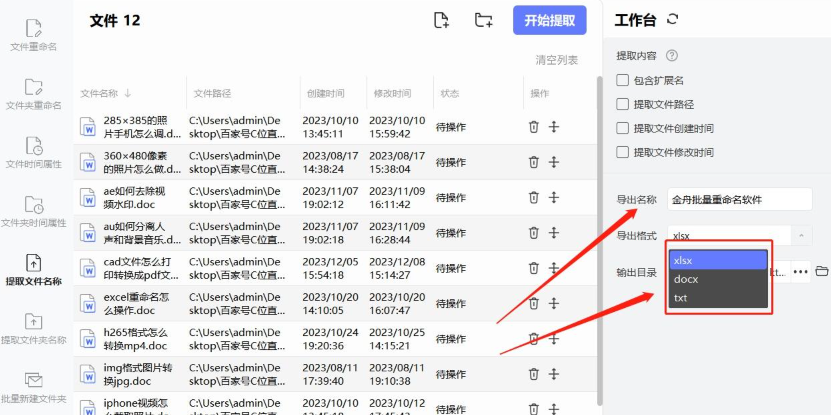Click the path cell of img格式图片转换jpg.doc row
Screen dimensions: 831x415
coord(237,374)
